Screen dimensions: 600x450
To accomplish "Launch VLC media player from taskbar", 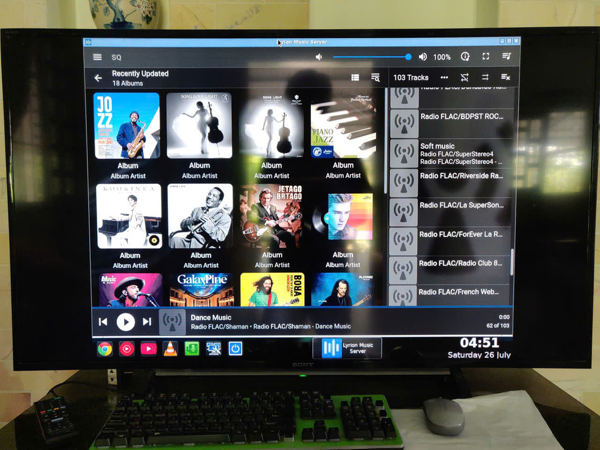I will point(170,349).
